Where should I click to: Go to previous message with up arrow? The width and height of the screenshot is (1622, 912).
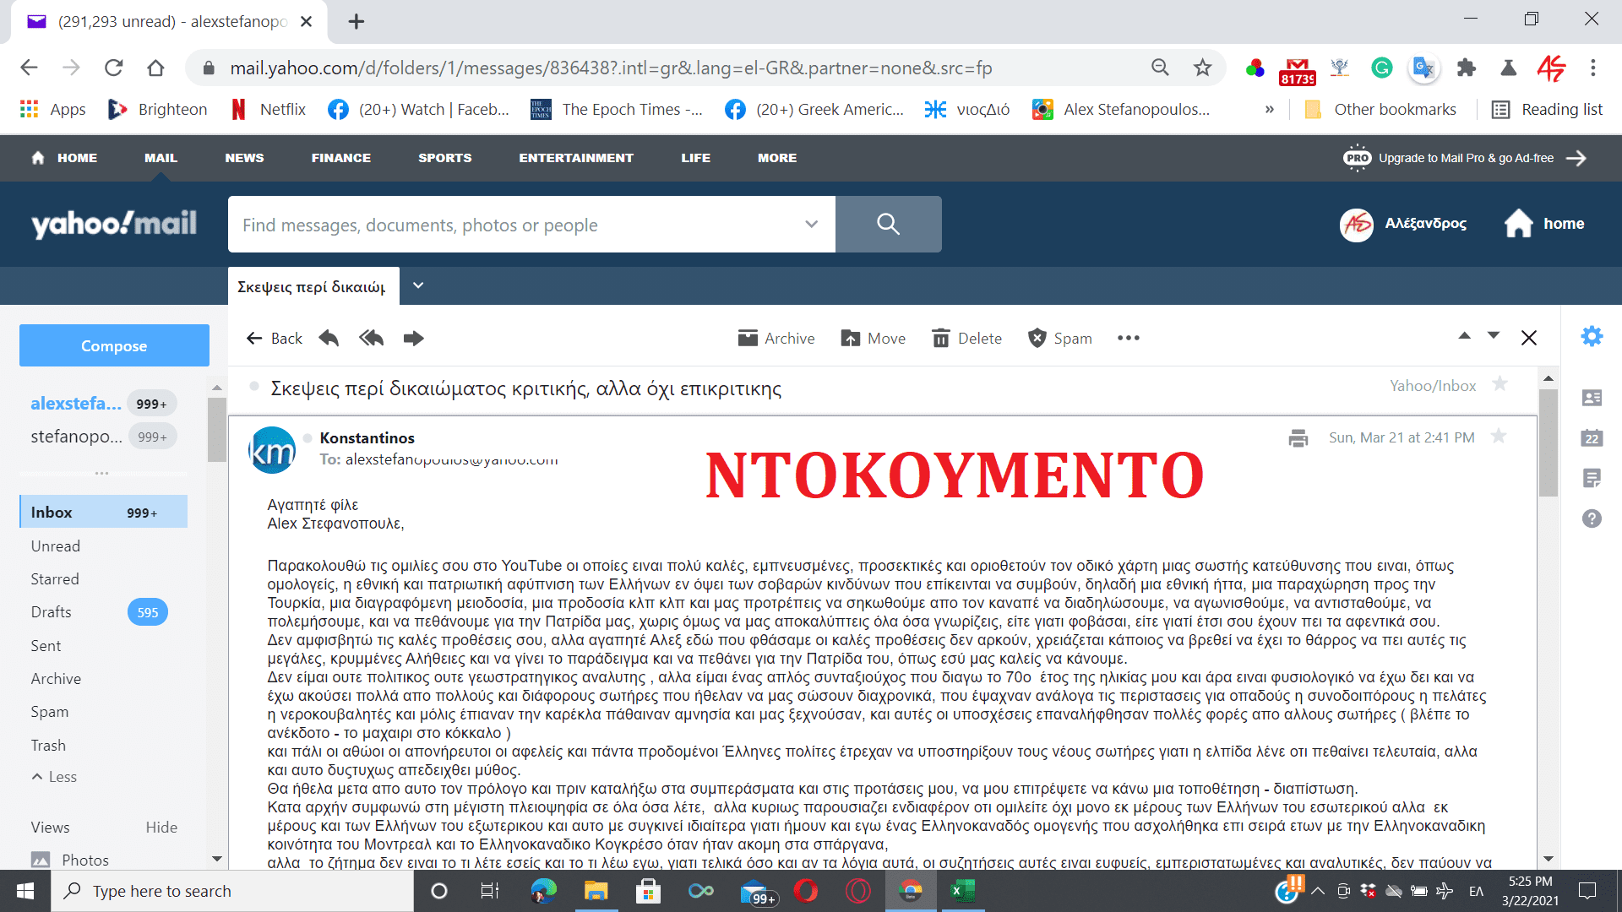click(x=1464, y=336)
